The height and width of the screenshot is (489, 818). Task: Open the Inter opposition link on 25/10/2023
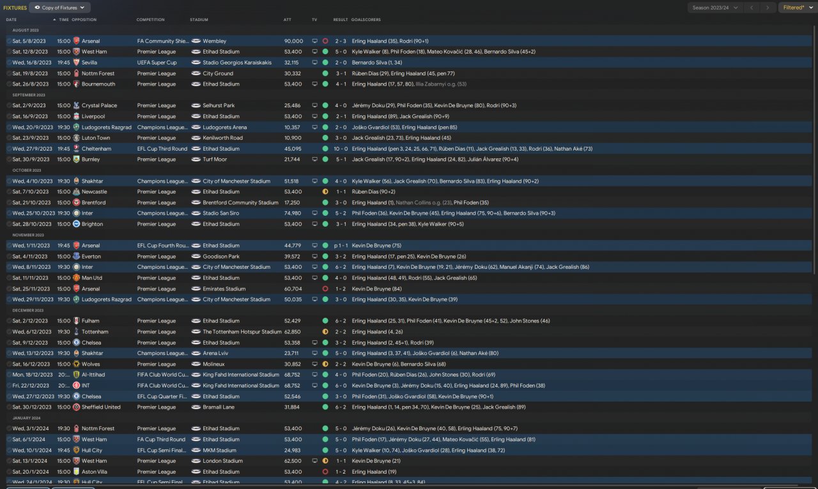87,213
